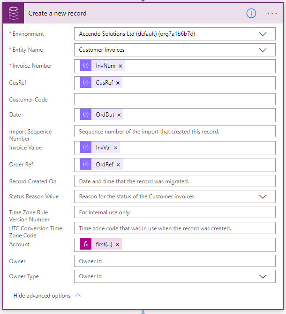Click the Create a new record title

[x=57, y=13]
